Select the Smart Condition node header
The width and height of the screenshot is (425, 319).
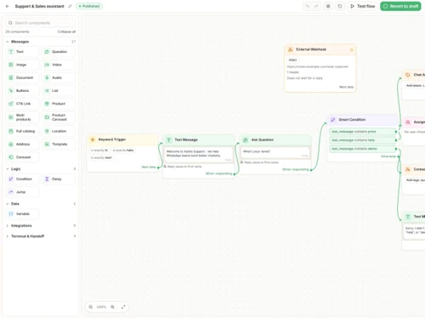click(363, 120)
